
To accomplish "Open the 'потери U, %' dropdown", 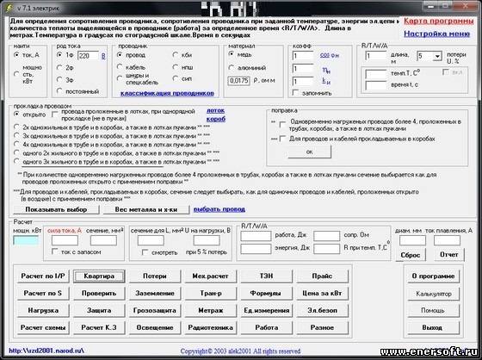I will point(437,56).
